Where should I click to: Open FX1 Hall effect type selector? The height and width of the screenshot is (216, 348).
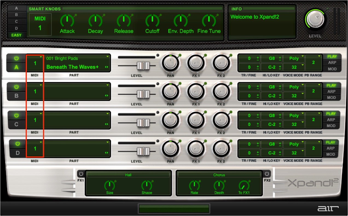[x=128, y=175]
